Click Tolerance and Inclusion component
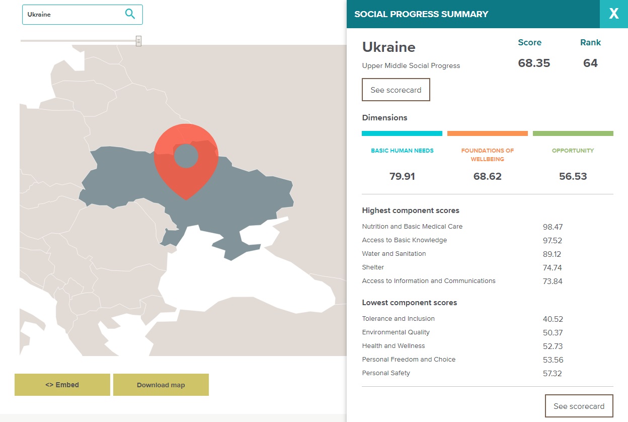This screenshot has width=628, height=422. 398,319
